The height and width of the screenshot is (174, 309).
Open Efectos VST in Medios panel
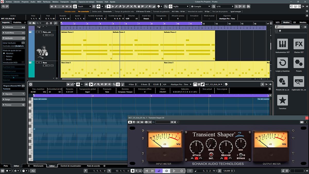[299, 44]
